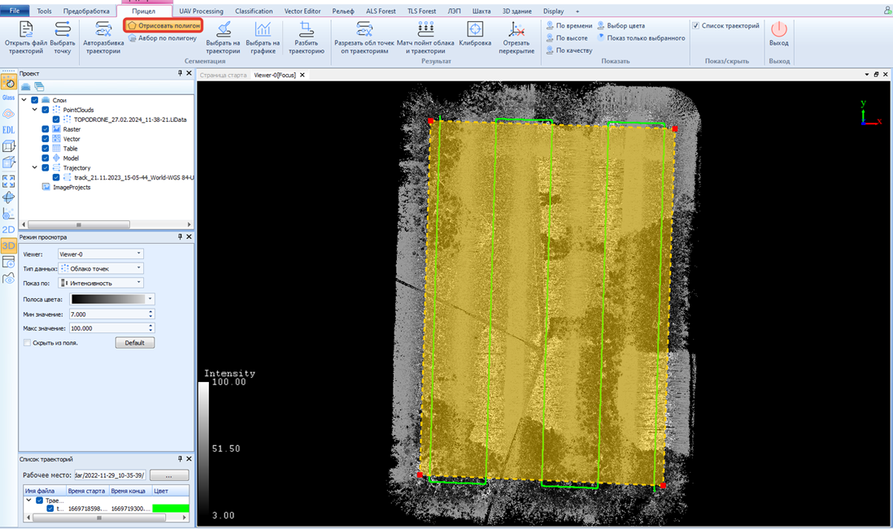This screenshot has height=529, width=893.
Task: Toggle the Список траекторий checkbox
Action: click(x=695, y=26)
